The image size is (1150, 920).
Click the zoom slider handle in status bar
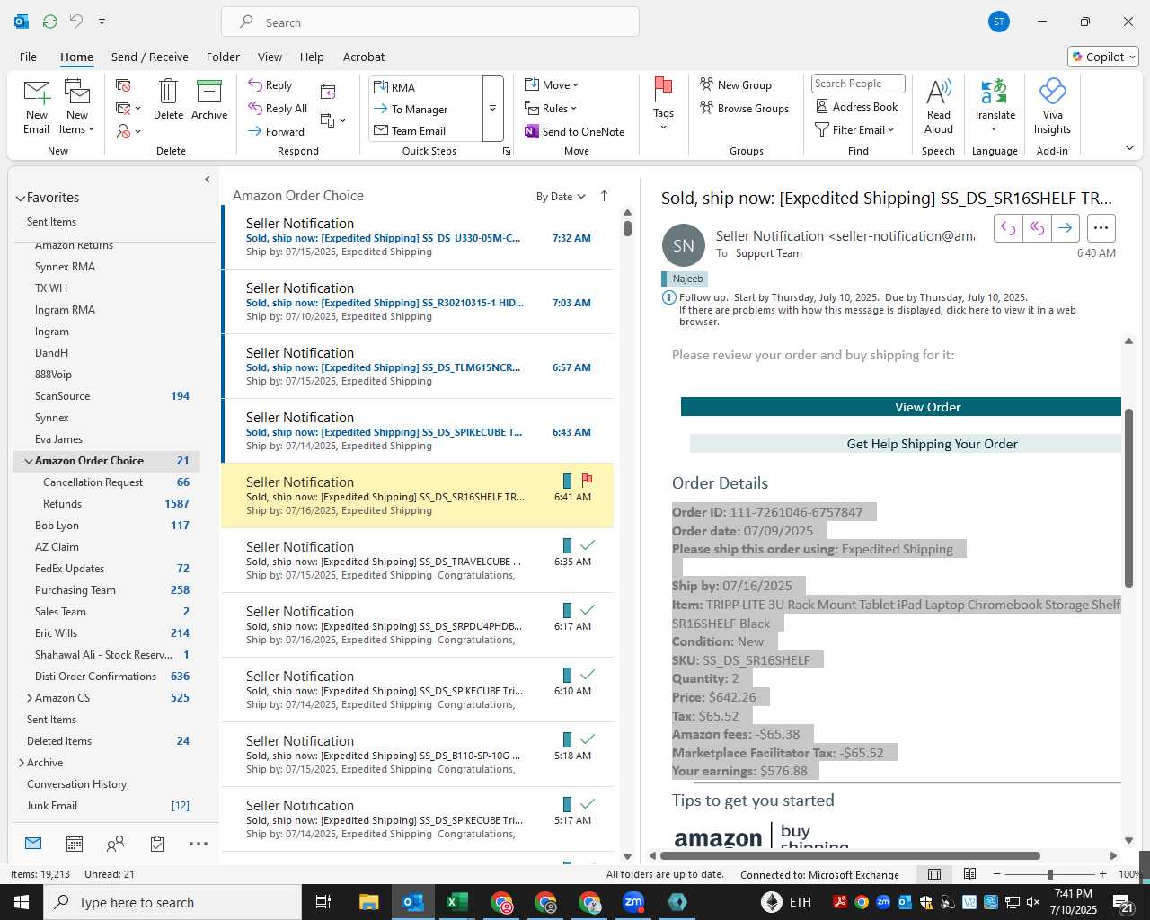[x=1050, y=874]
